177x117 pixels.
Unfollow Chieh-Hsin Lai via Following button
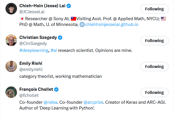pos(154,9)
